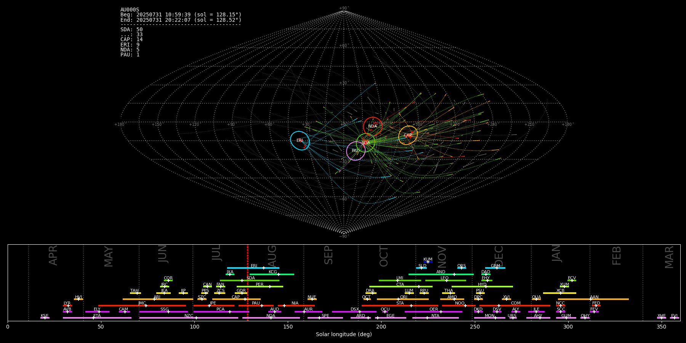
Task: Click the AND shower label in timeline
Action: [441, 272]
